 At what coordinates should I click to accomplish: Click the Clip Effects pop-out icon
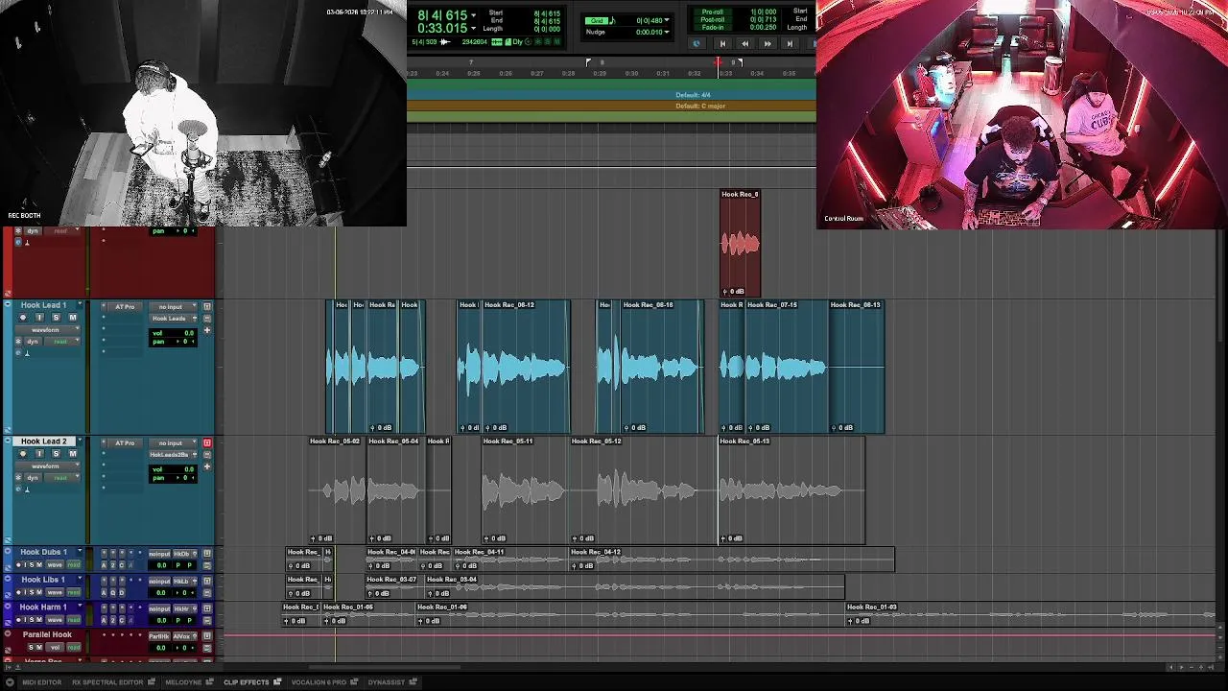277,682
